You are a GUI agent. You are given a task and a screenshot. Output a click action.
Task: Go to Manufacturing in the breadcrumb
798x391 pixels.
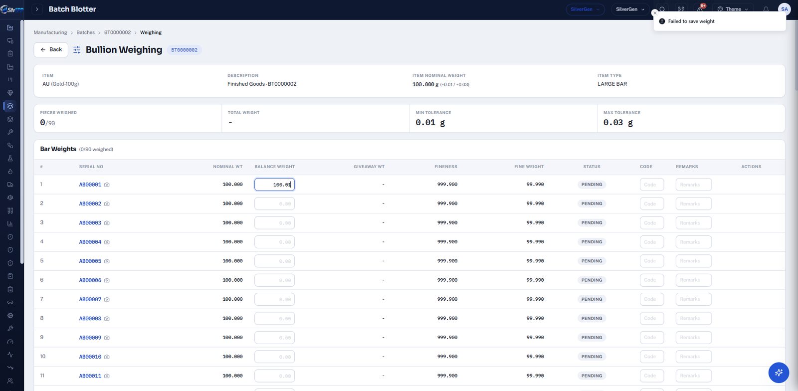[x=50, y=32]
